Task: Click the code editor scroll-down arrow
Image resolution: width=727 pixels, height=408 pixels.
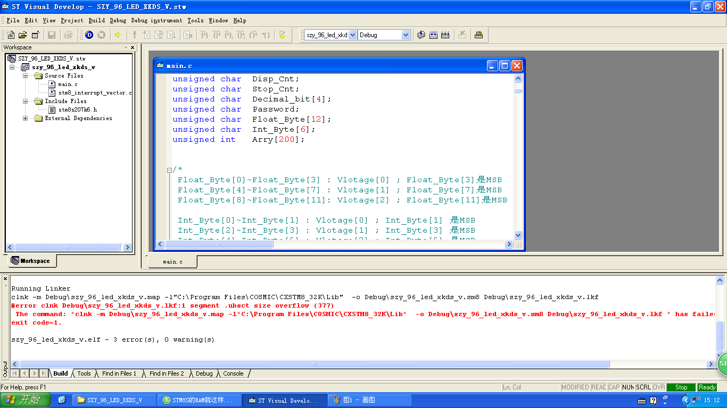Action: 518,235
